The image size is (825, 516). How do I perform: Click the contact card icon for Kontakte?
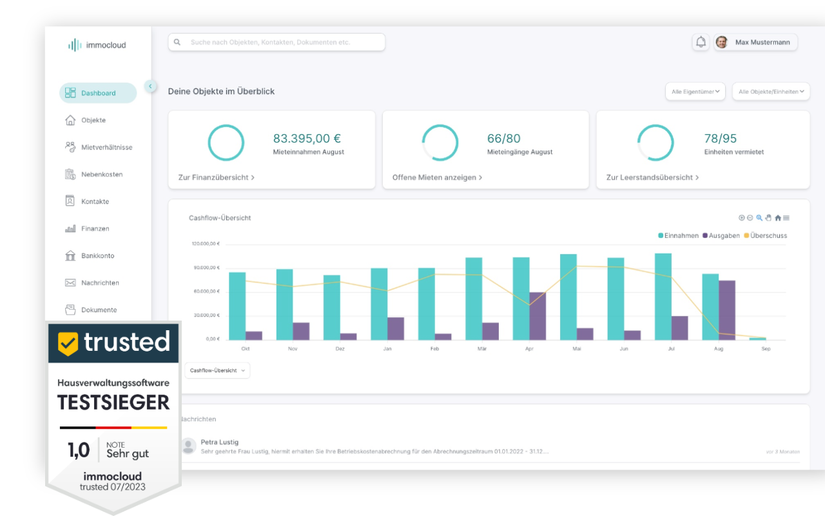71,201
